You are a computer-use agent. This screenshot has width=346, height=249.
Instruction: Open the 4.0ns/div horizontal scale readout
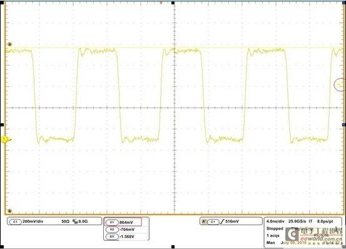click(x=275, y=221)
